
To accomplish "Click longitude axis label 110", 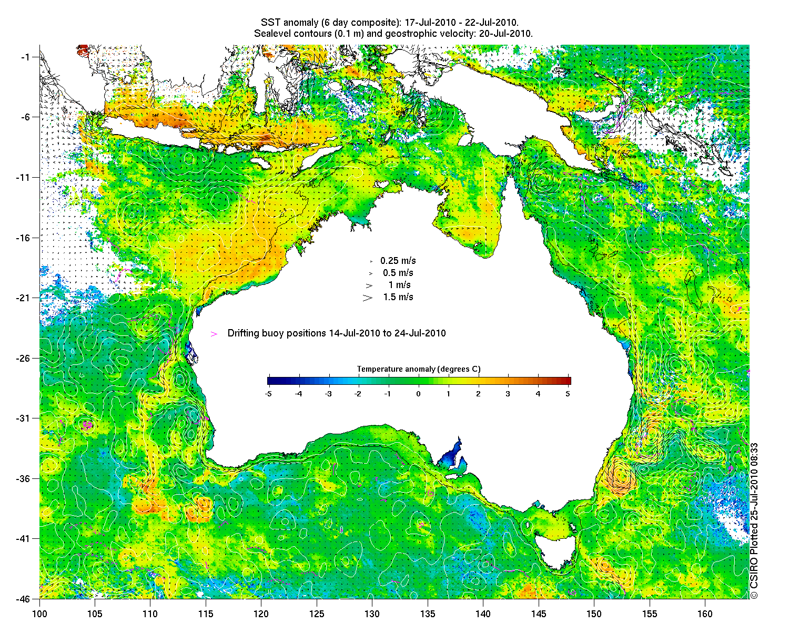I will click(150, 614).
